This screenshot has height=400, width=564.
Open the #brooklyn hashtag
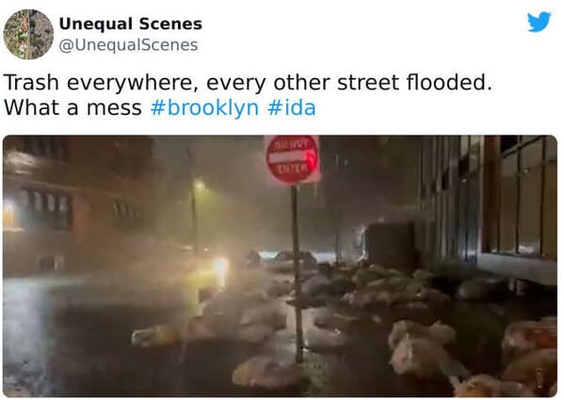coord(204,108)
